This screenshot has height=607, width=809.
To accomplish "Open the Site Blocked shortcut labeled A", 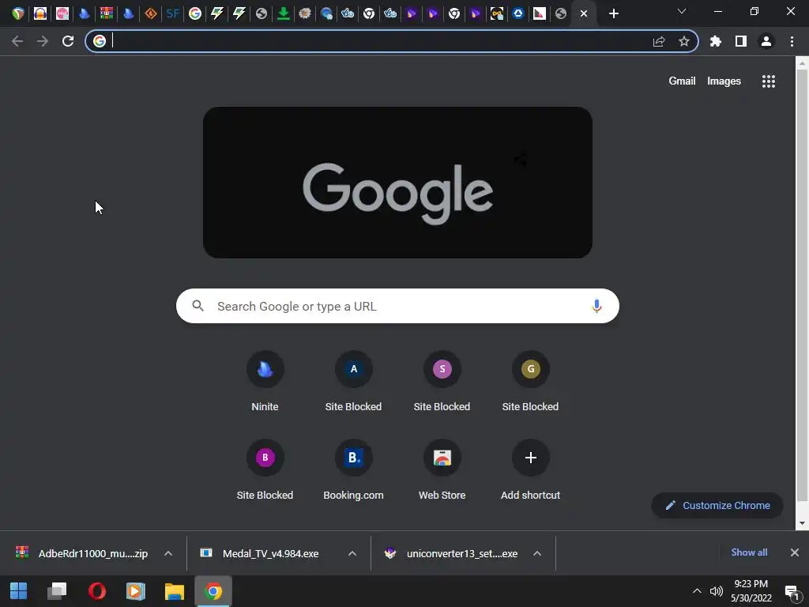I will (x=353, y=382).
